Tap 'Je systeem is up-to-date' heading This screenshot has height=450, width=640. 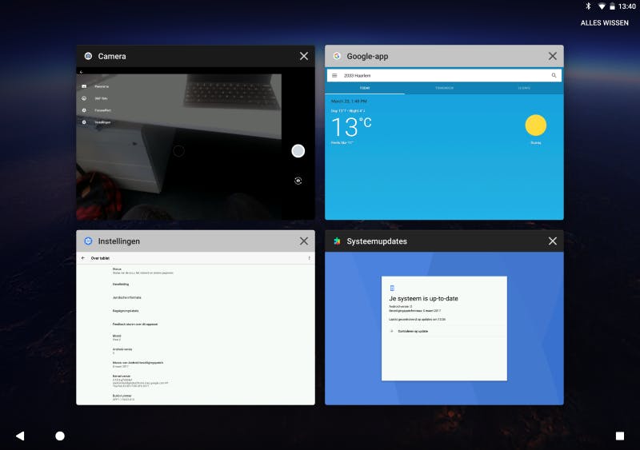click(423, 299)
